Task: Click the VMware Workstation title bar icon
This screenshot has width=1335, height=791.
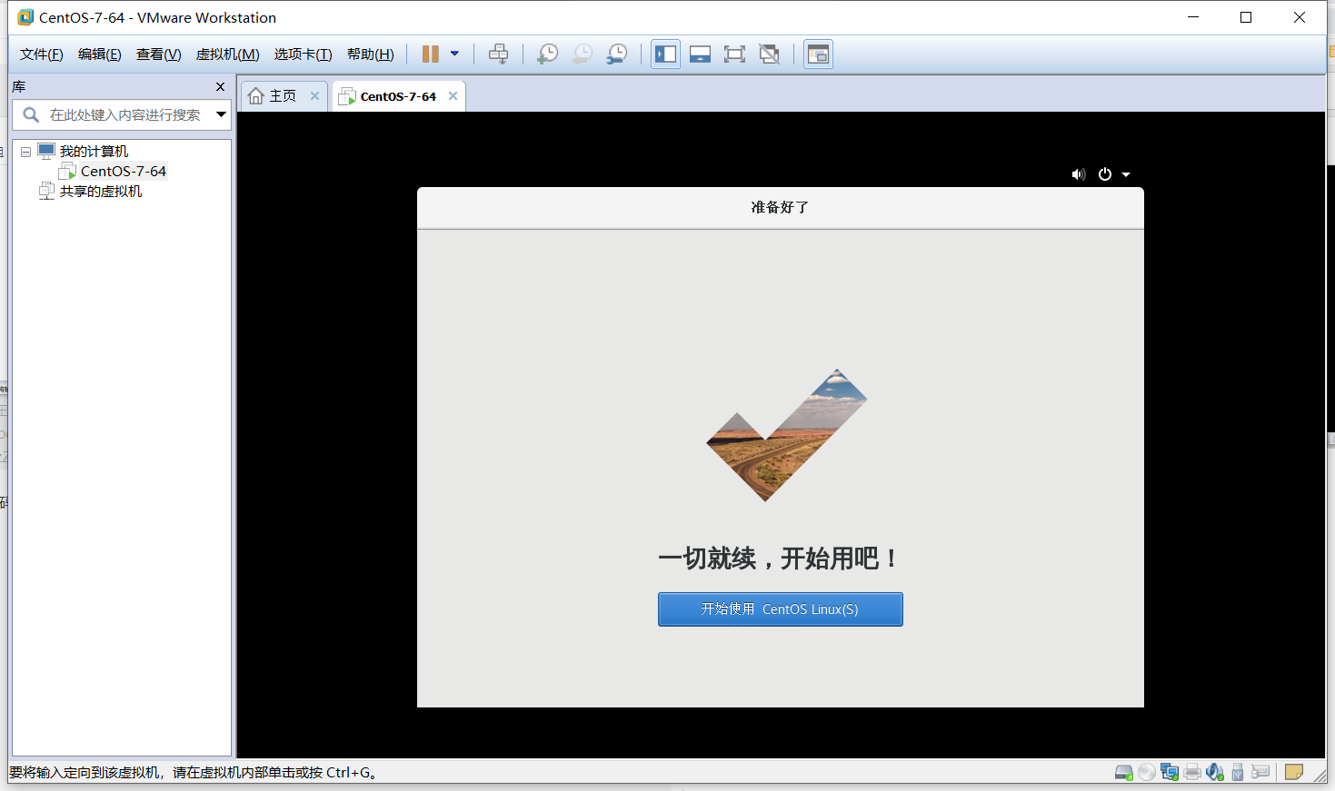Action: tap(25, 17)
